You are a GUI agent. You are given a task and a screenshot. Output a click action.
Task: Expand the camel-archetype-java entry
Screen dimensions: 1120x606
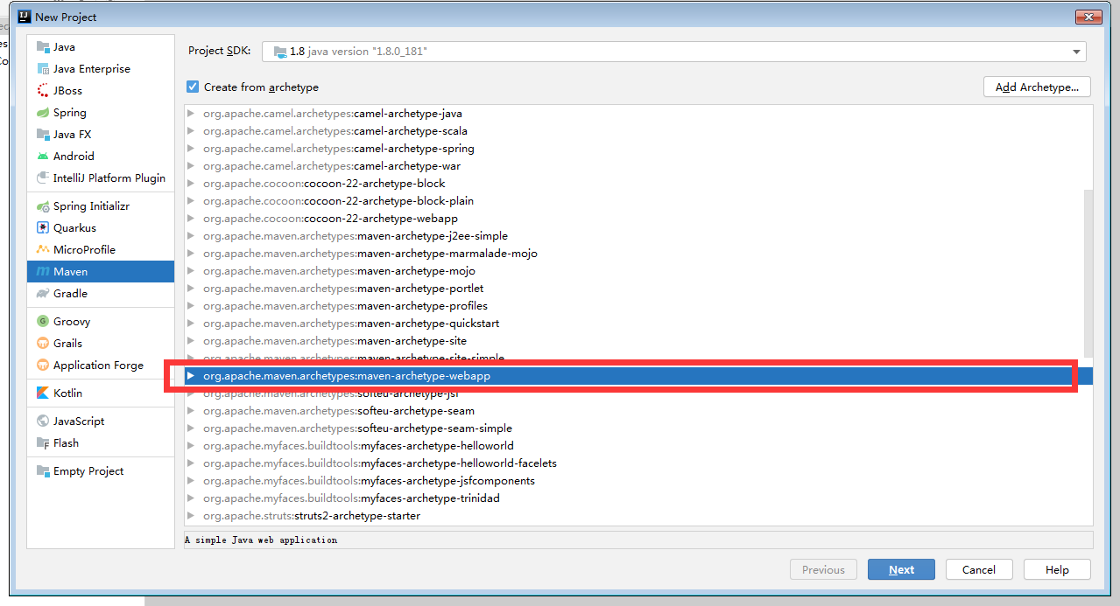tap(190, 114)
